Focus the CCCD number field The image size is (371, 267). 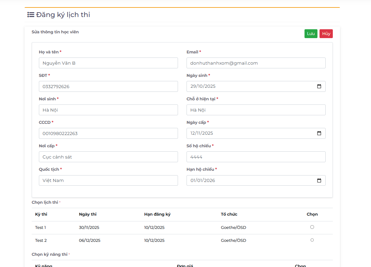click(108, 133)
